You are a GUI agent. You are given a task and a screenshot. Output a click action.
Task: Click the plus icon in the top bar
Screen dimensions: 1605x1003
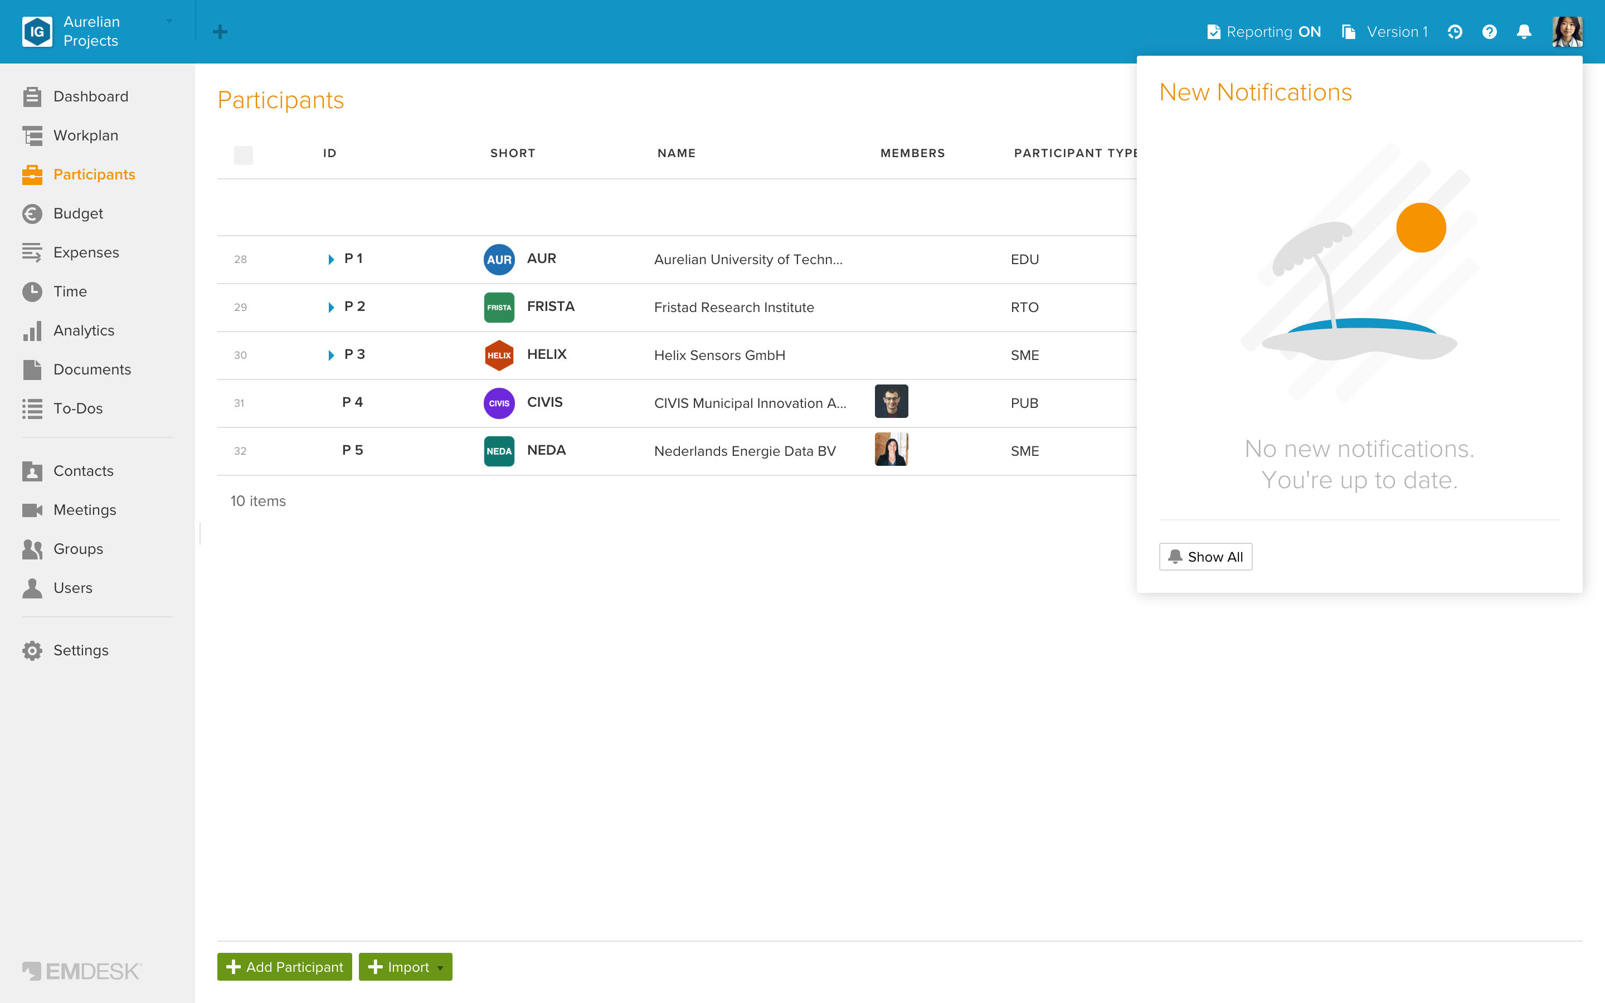[220, 31]
